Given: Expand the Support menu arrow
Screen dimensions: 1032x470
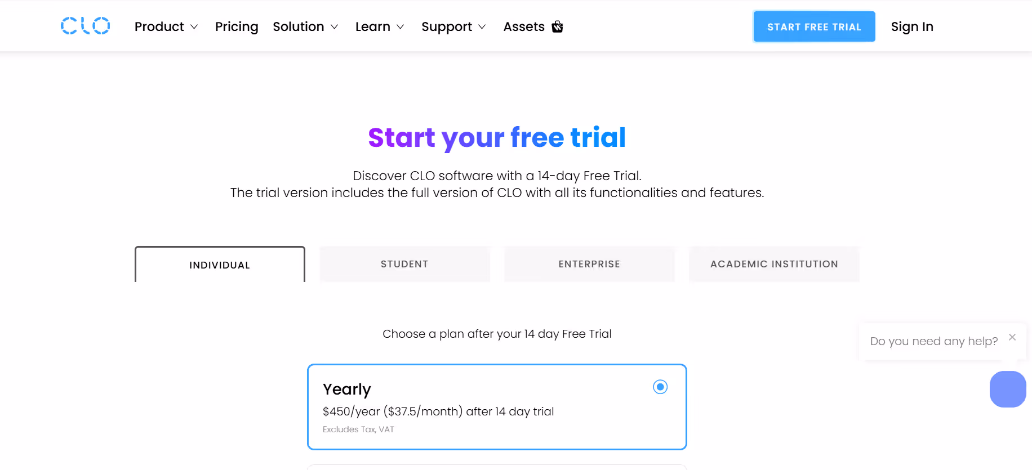Looking at the screenshot, I should click(x=482, y=27).
